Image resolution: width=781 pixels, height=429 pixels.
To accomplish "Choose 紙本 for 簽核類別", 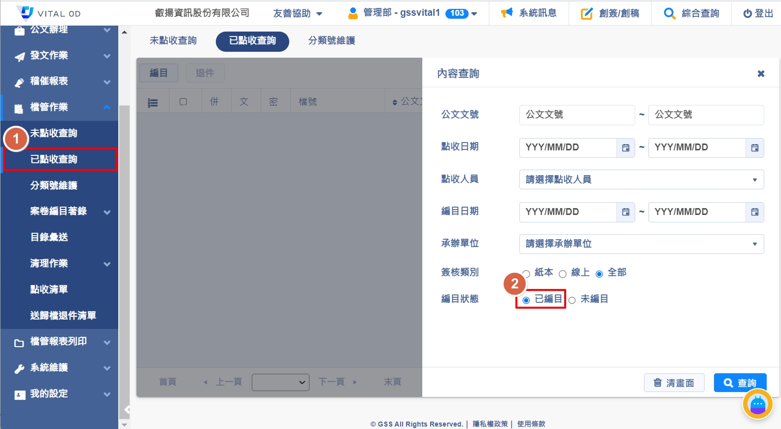I will tap(527, 274).
